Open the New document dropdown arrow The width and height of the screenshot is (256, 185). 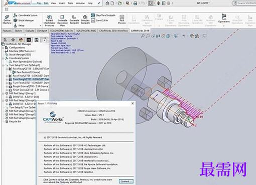click(116, 3)
